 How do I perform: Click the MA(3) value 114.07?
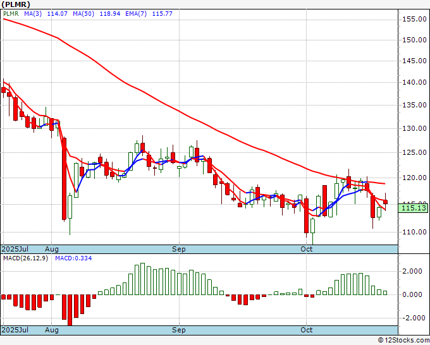tap(58, 14)
